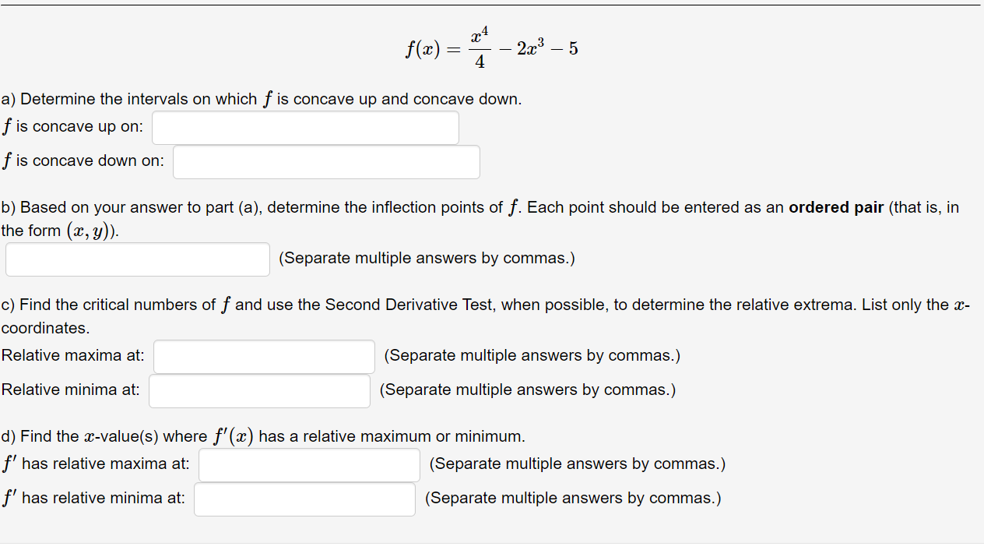Select the f' relative minima input box

304,499
